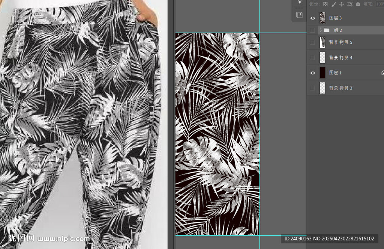
Task: Select 背景 拷贝 3 layer thumbnail
Action: tap(322, 88)
